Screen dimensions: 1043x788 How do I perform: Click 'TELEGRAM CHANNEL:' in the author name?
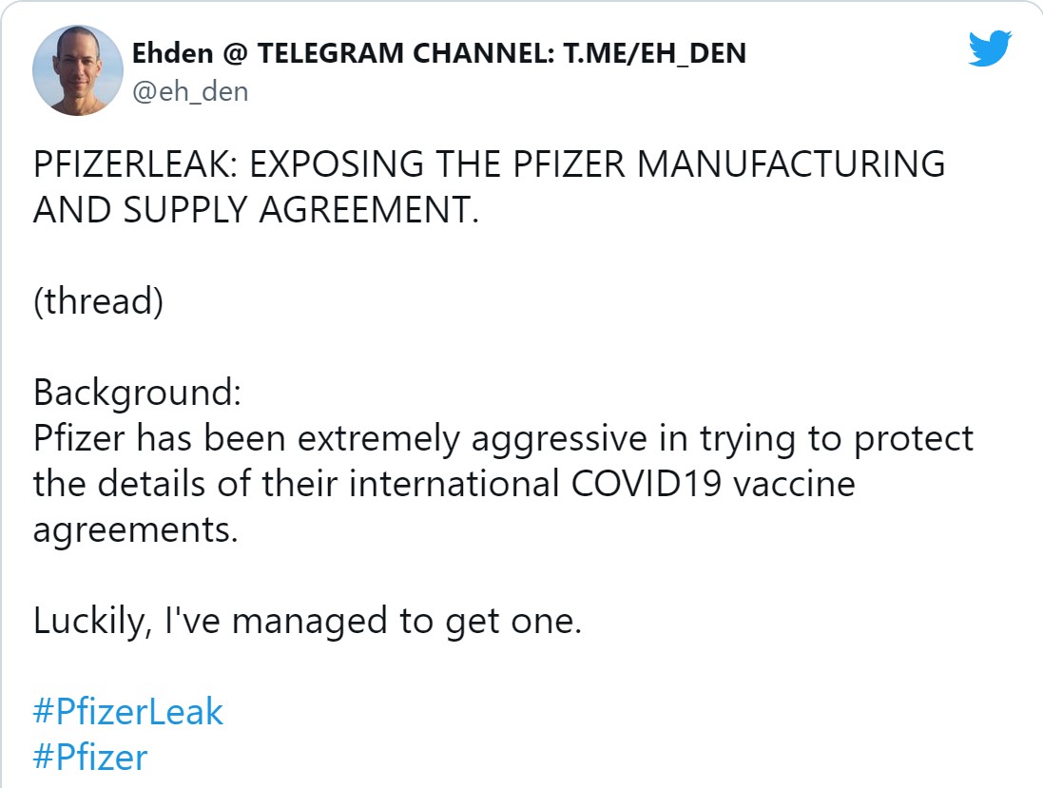406,53
